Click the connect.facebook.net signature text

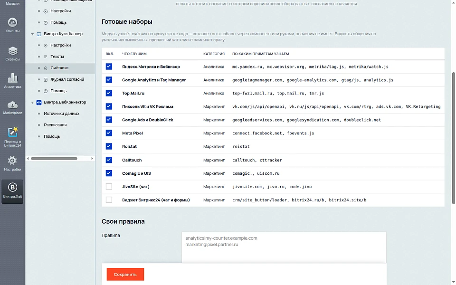click(x=273, y=133)
